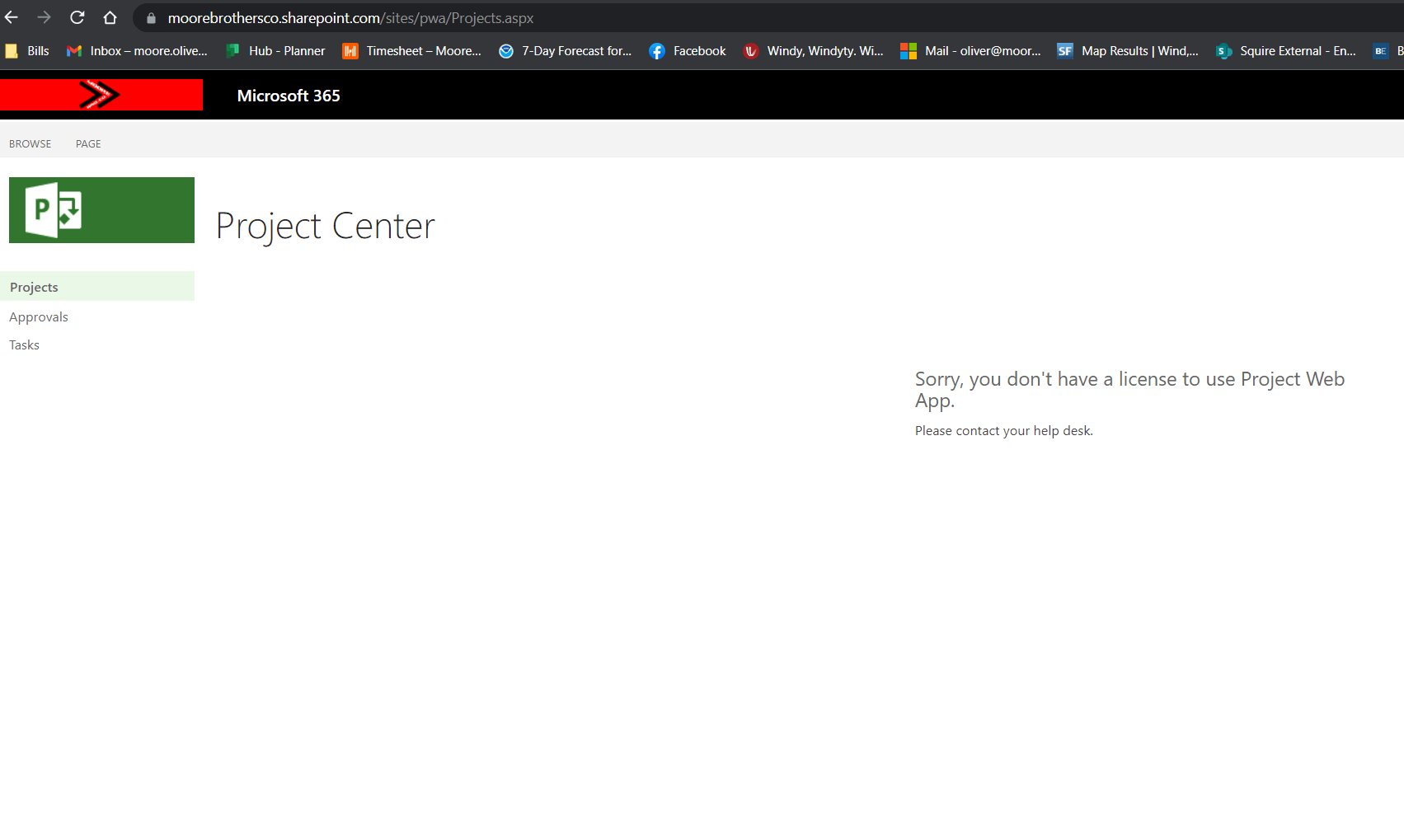Screen dimensions: 1404x834
Task: Click the Project Center page title
Action: (x=325, y=226)
